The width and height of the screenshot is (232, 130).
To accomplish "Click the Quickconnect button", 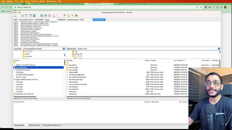I will click(x=99, y=19).
